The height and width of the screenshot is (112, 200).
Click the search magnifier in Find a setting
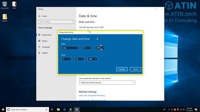click(72, 22)
